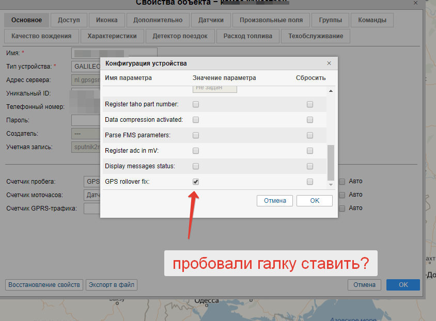Check reset box for Register adc in mV

coord(310,151)
